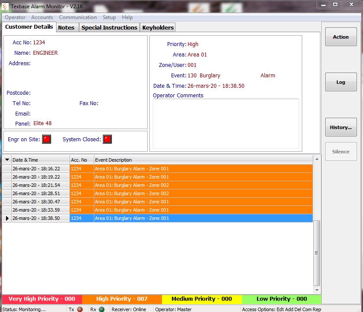Image resolution: width=363 pixels, height=312 pixels.
Task: Switch to the Keyholders tab
Action: pos(158,28)
